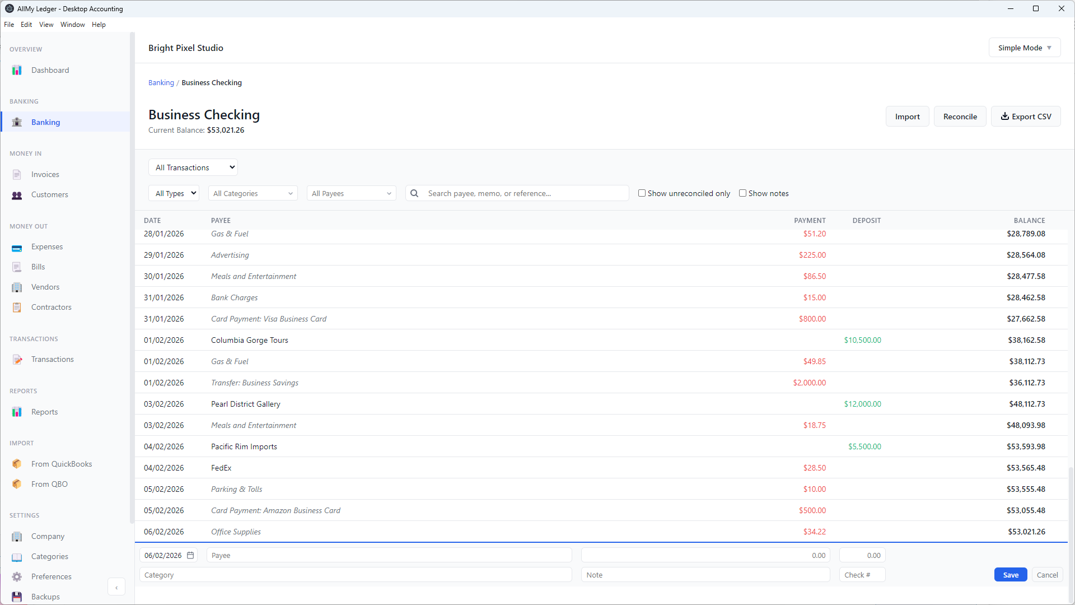Screen dimensions: 1075x605
Task: Open the Simple Mode dropdown
Action: point(1024,47)
